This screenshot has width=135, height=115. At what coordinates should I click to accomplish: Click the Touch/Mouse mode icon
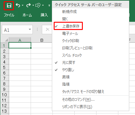coord(38,5)
